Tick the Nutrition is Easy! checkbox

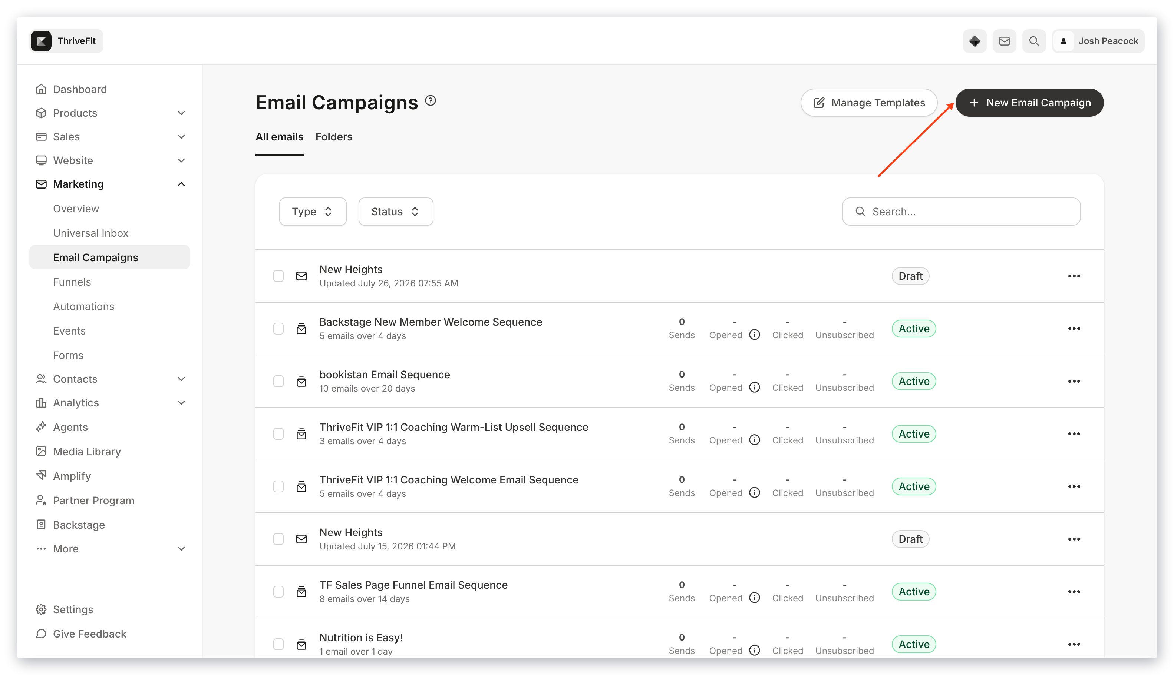click(x=278, y=644)
